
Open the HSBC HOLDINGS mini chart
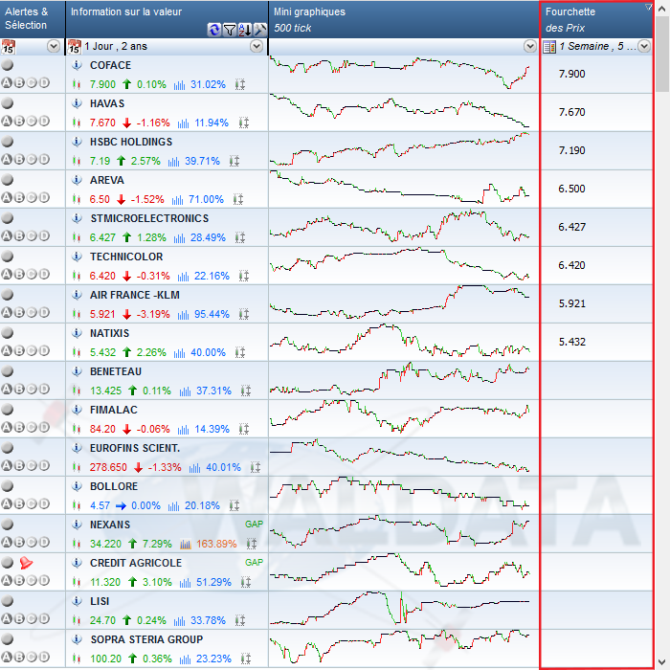tap(400, 150)
